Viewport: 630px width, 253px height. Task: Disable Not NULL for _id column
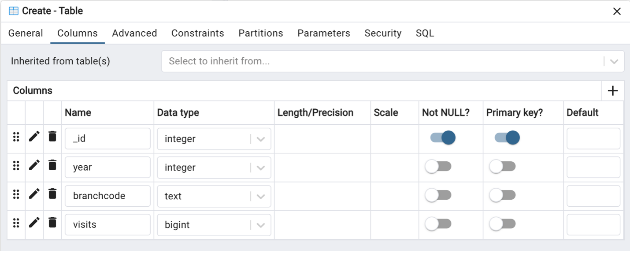[x=442, y=138]
